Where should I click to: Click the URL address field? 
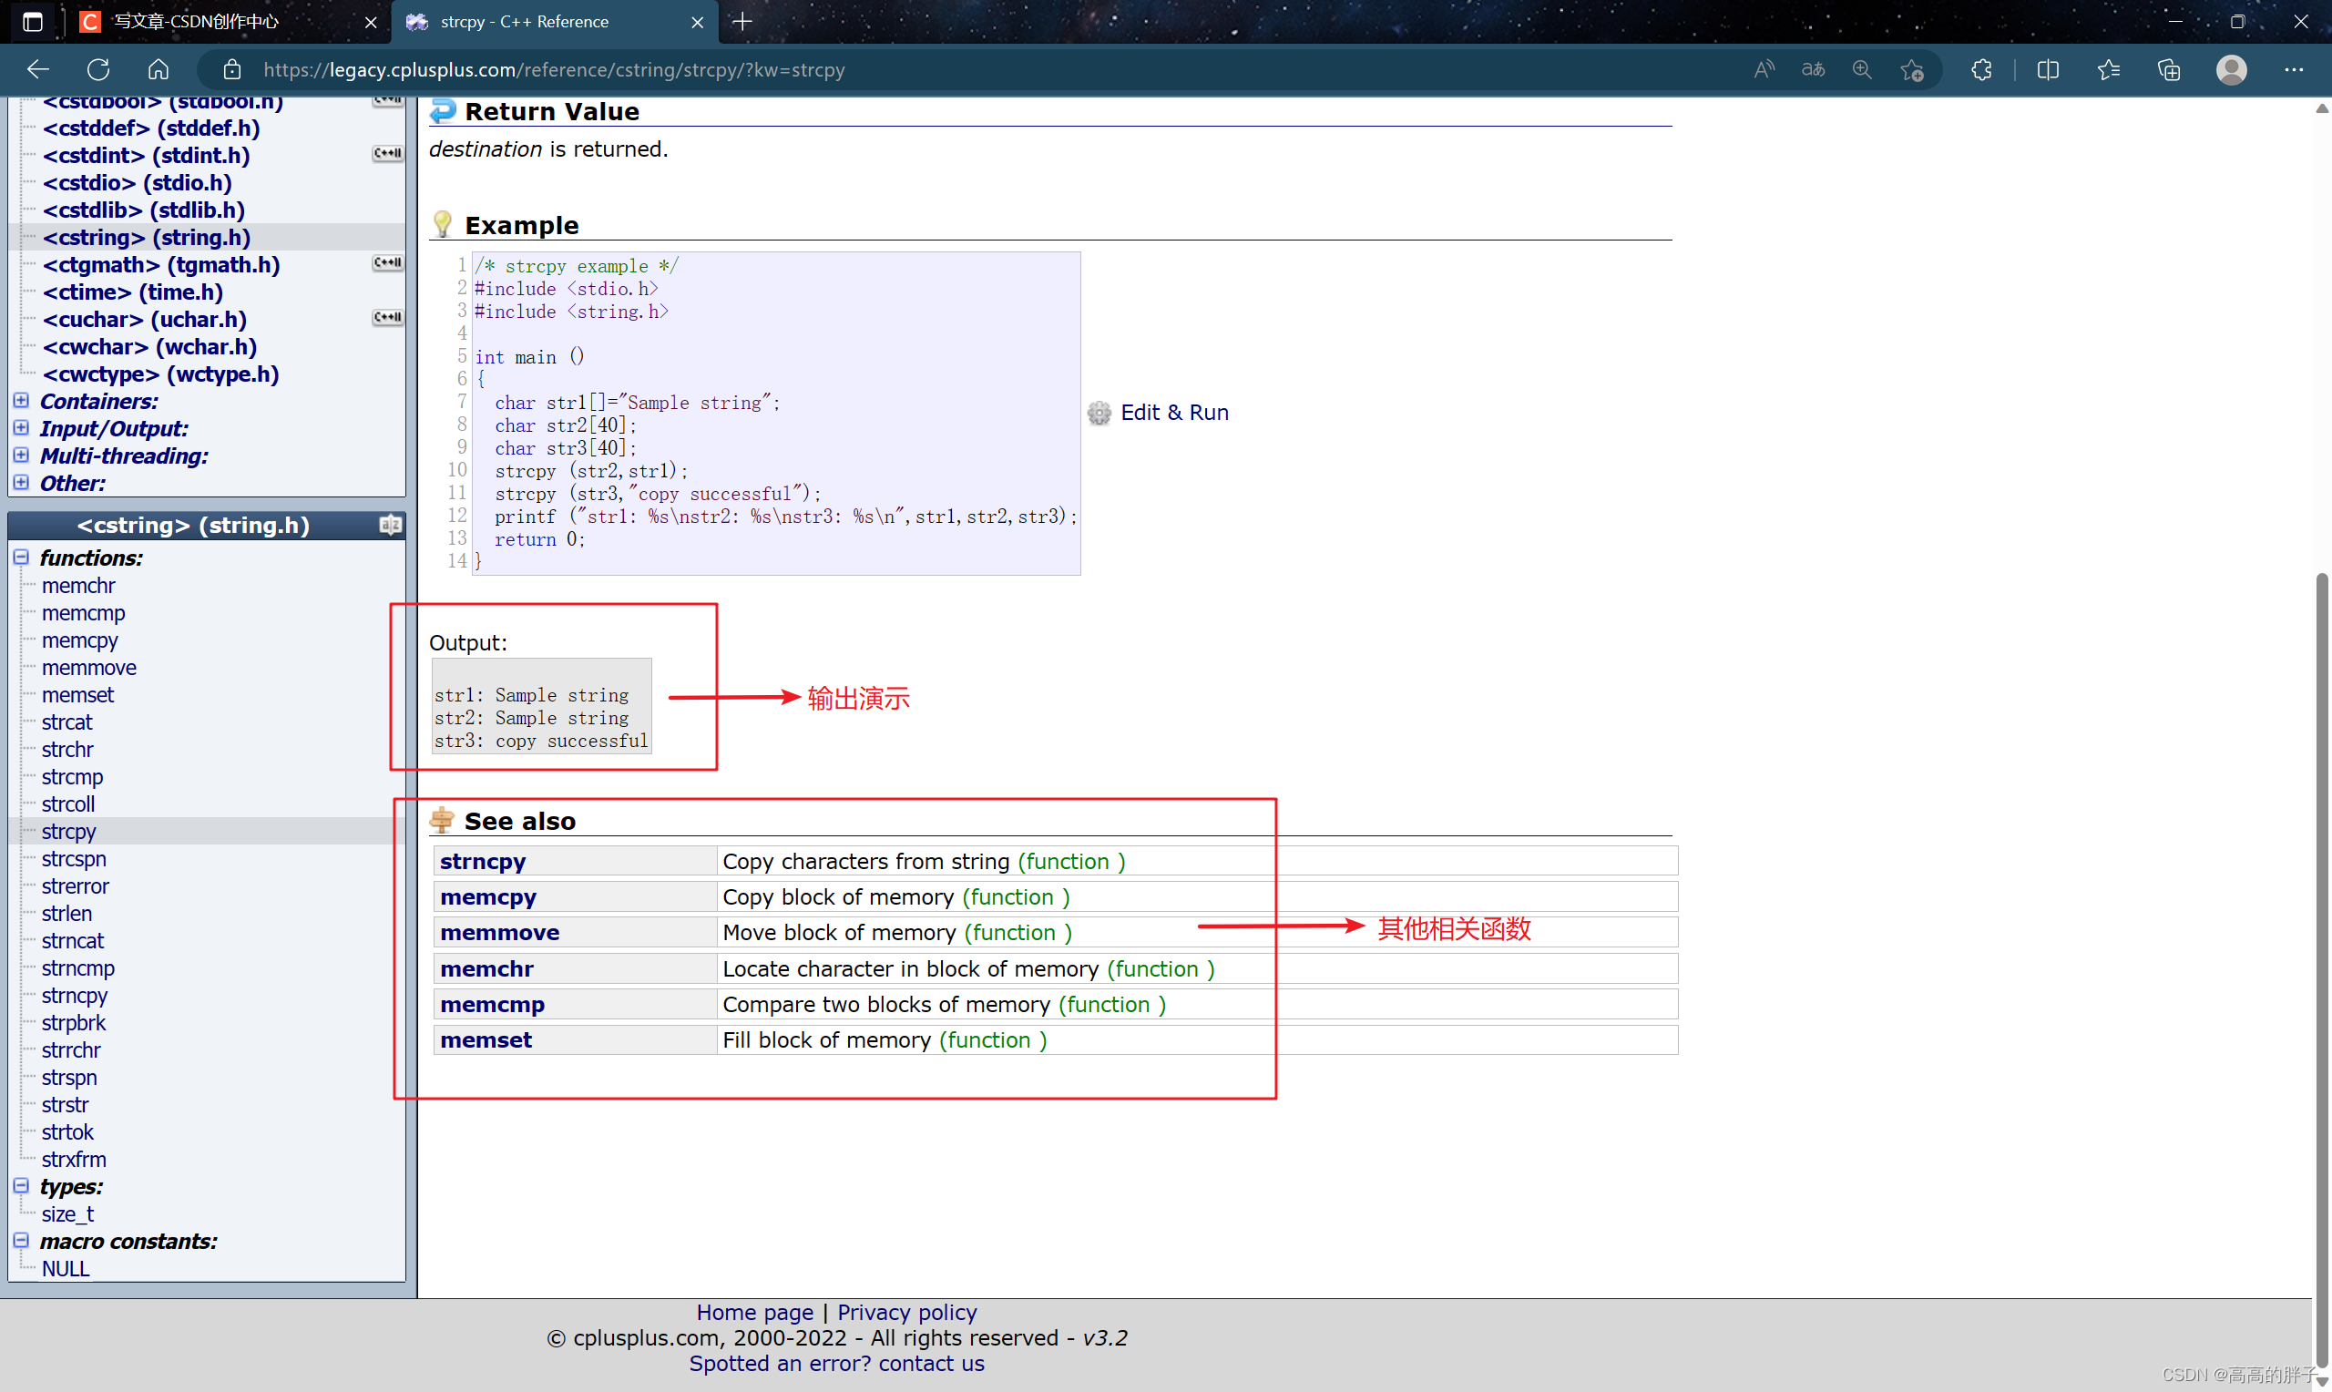pyautogui.click(x=553, y=69)
